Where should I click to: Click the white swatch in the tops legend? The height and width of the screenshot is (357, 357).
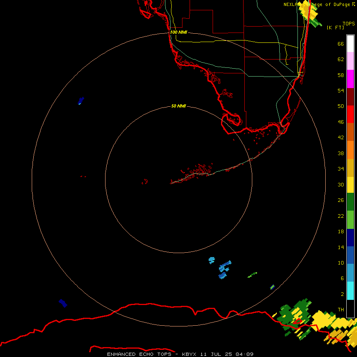point(350,44)
